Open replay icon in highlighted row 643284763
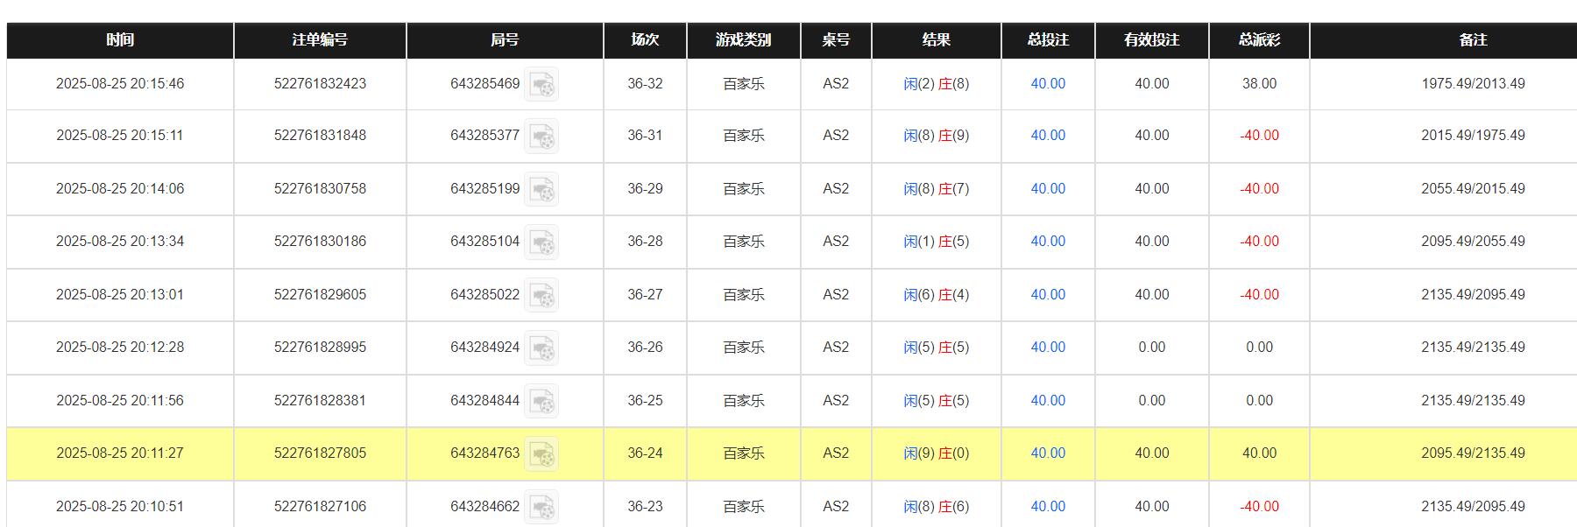The height and width of the screenshot is (527, 1577). [x=541, y=454]
